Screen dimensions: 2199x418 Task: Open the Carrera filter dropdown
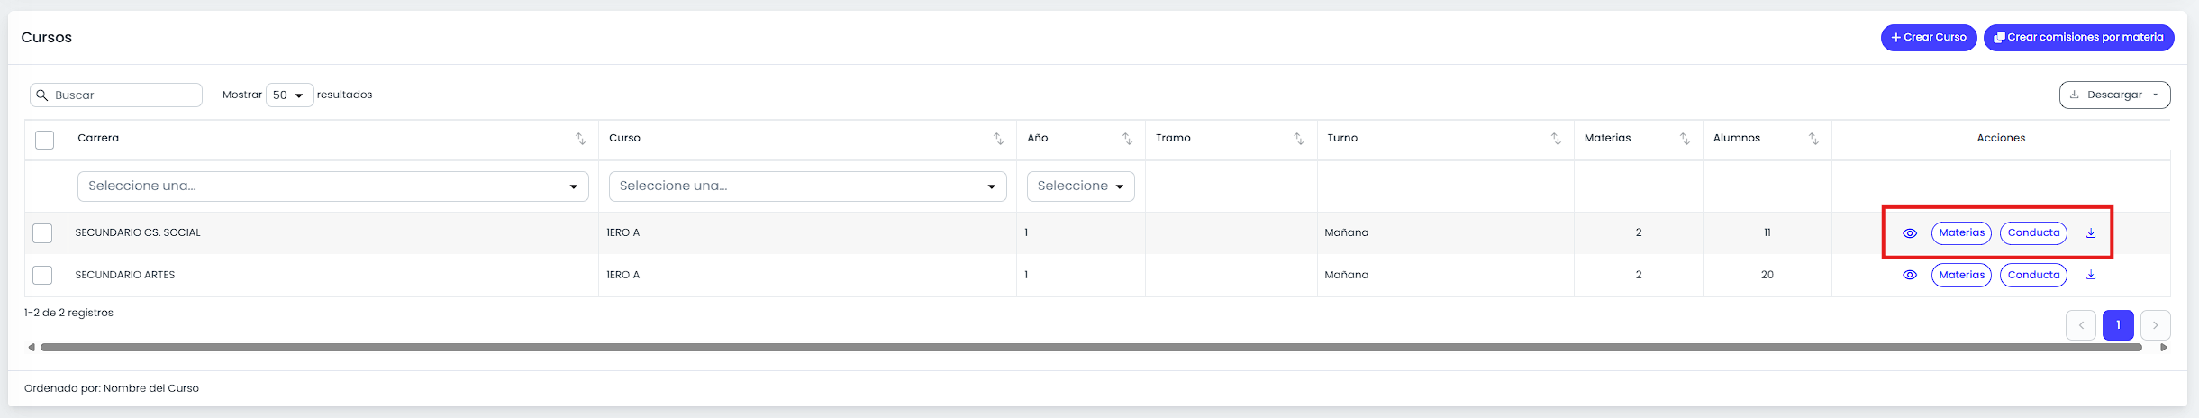click(x=333, y=186)
